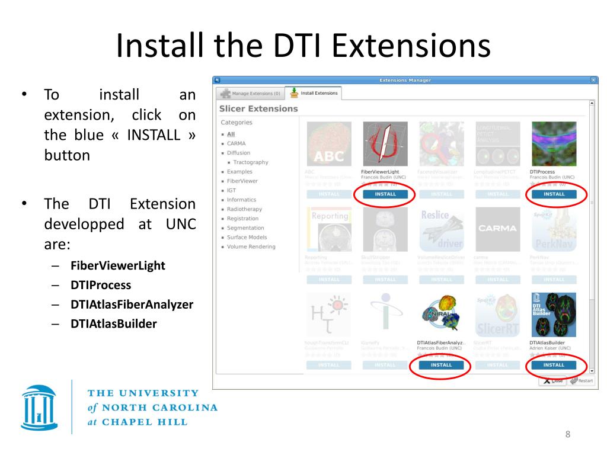
Task: Select the Surface Models category
Action: pyautogui.click(x=247, y=237)
